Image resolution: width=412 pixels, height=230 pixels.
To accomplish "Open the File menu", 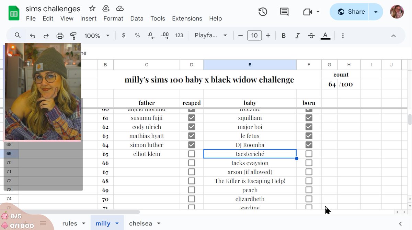I will tap(31, 18).
